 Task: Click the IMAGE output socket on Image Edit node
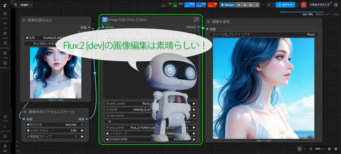(198, 27)
